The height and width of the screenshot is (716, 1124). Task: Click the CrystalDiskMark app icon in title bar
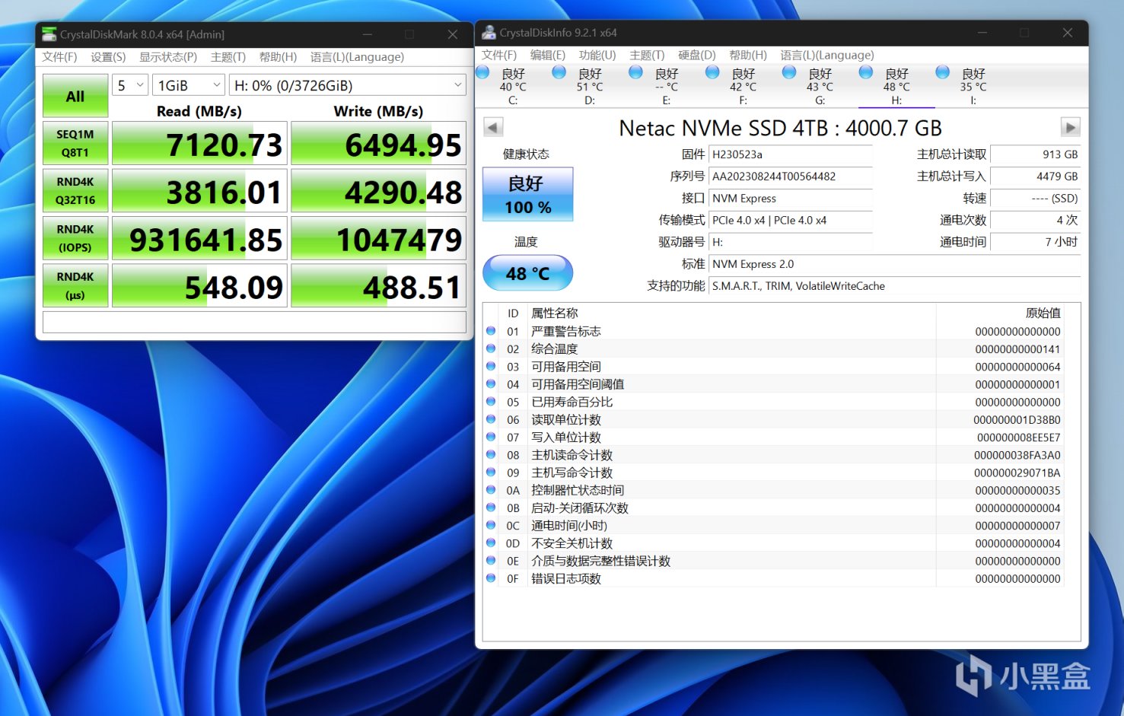(49, 34)
